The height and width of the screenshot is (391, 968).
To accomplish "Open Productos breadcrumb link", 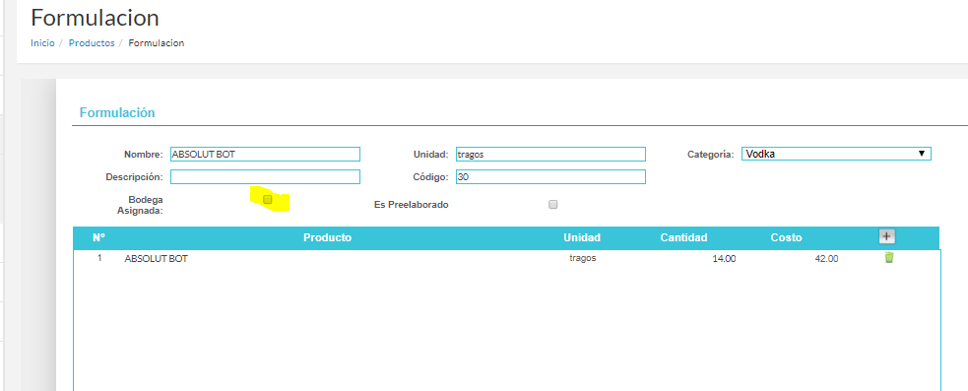I will (92, 43).
